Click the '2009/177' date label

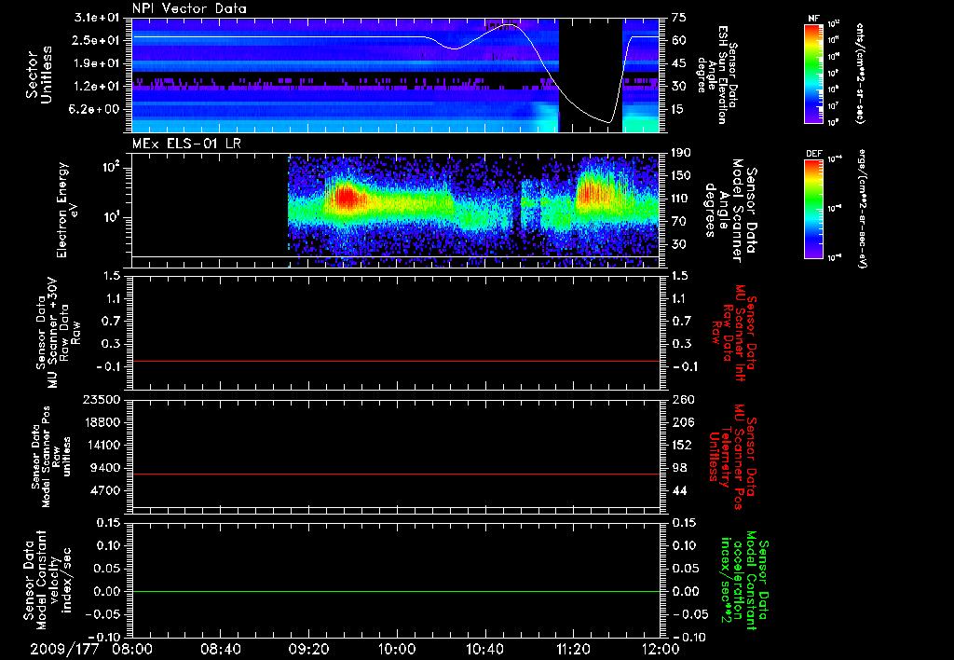tap(64, 649)
